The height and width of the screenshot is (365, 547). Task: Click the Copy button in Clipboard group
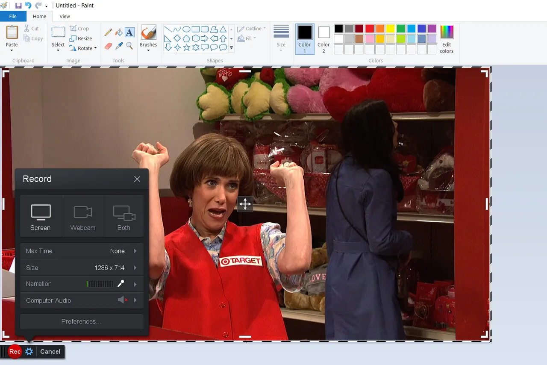coord(33,38)
